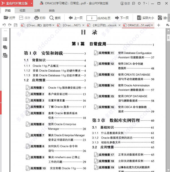This screenshot has height=172, width=170.
Task: Expand the 金山PDF独立版 menu dropdown arrow
Action: pyautogui.click(x=31, y=3)
